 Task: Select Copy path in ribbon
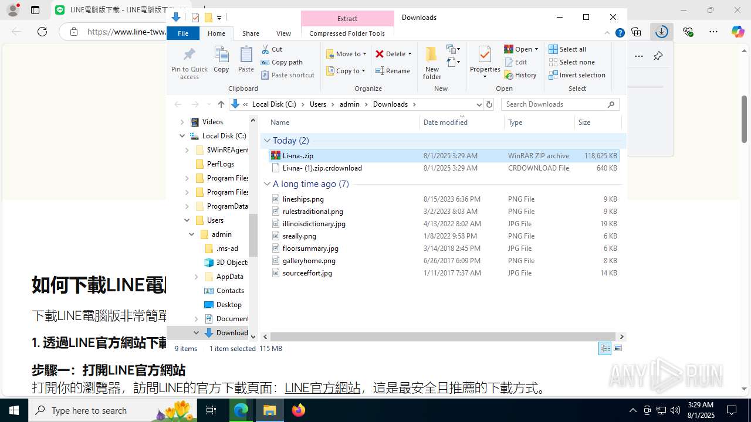[282, 62]
